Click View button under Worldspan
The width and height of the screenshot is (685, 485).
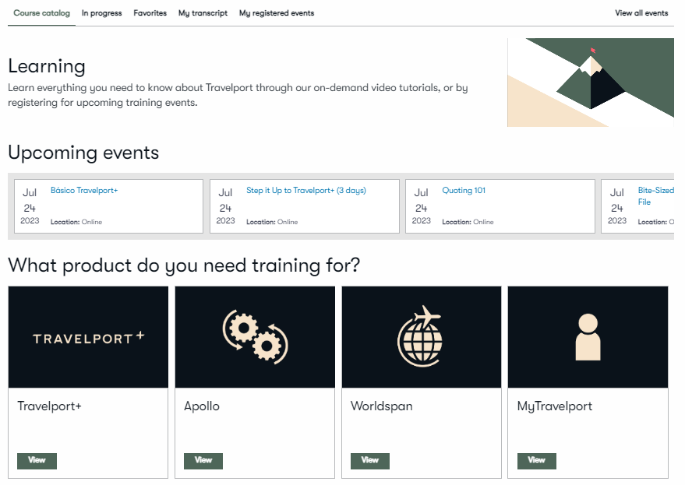pos(370,461)
